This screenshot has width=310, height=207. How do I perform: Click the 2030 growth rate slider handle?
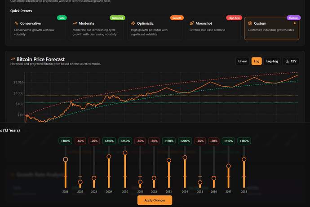coord(125,153)
